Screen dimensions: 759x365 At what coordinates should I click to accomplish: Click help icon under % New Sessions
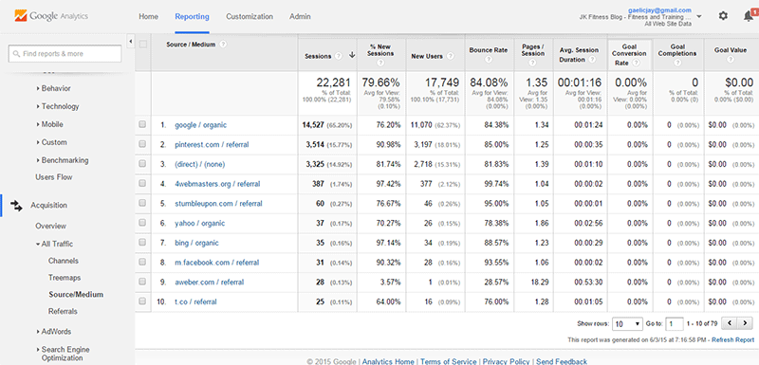pos(380,63)
